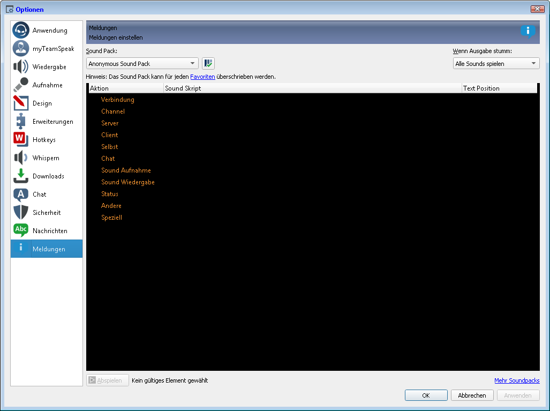Open the Anwendung settings icon
This screenshot has width=550, height=411.
click(x=21, y=30)
